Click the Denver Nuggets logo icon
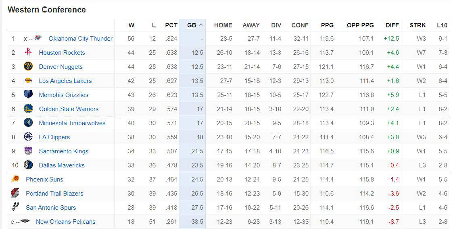455x229 pixels. pyautogui.click(x=28, y=66)
